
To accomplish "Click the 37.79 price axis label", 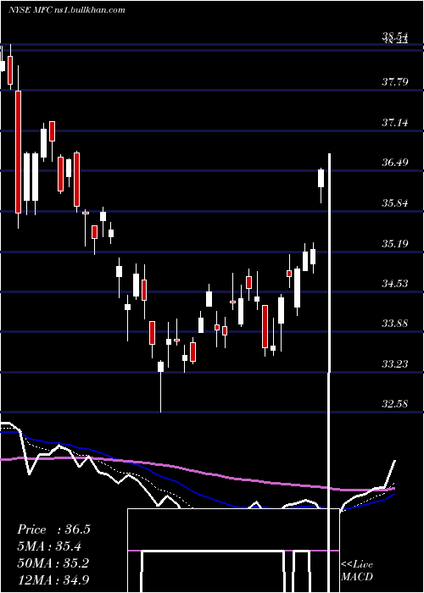I will pyautogui.click(x=395, y=81).
